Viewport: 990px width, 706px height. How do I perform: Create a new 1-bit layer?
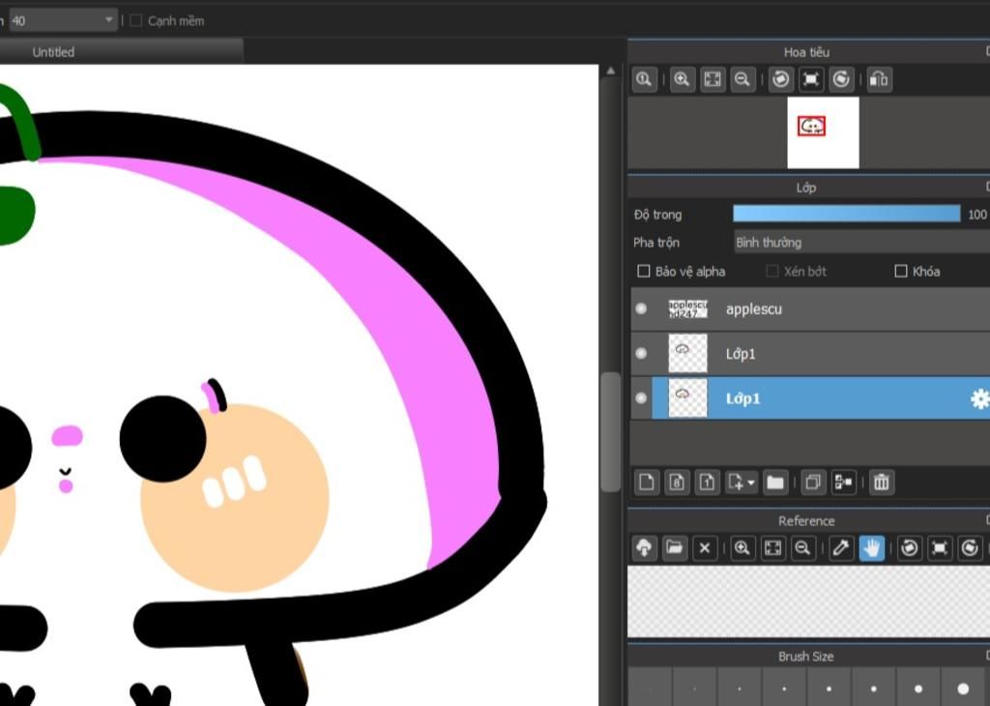click(x=707, y=484)
